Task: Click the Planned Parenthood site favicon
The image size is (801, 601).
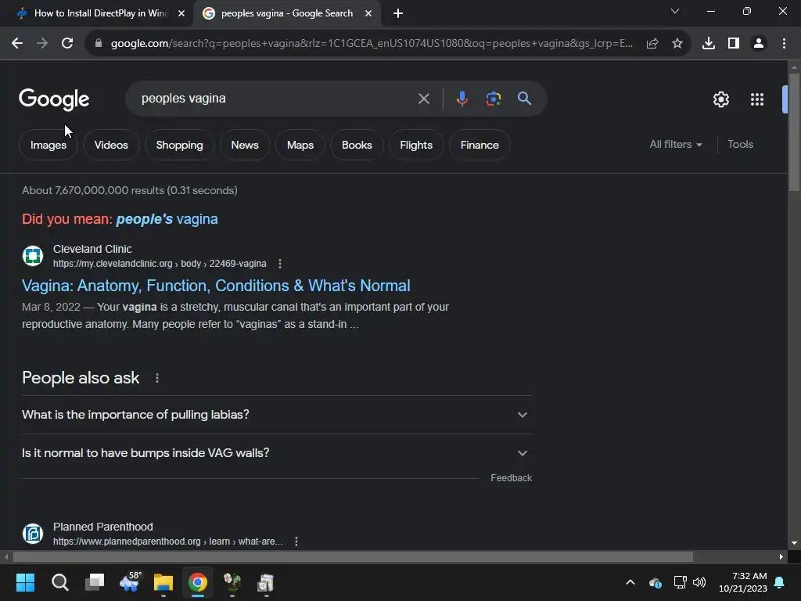Action: click(x=33, y=534)
